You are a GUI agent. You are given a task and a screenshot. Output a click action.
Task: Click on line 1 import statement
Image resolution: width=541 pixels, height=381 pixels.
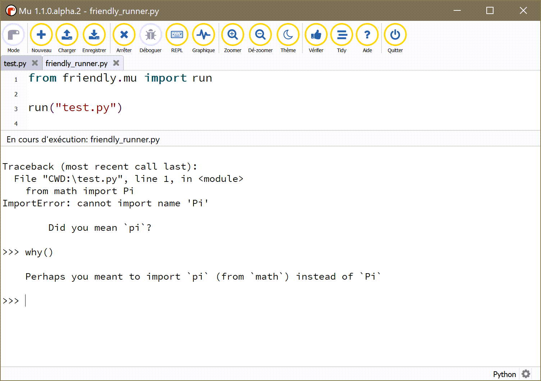click(x=120, y=78)
